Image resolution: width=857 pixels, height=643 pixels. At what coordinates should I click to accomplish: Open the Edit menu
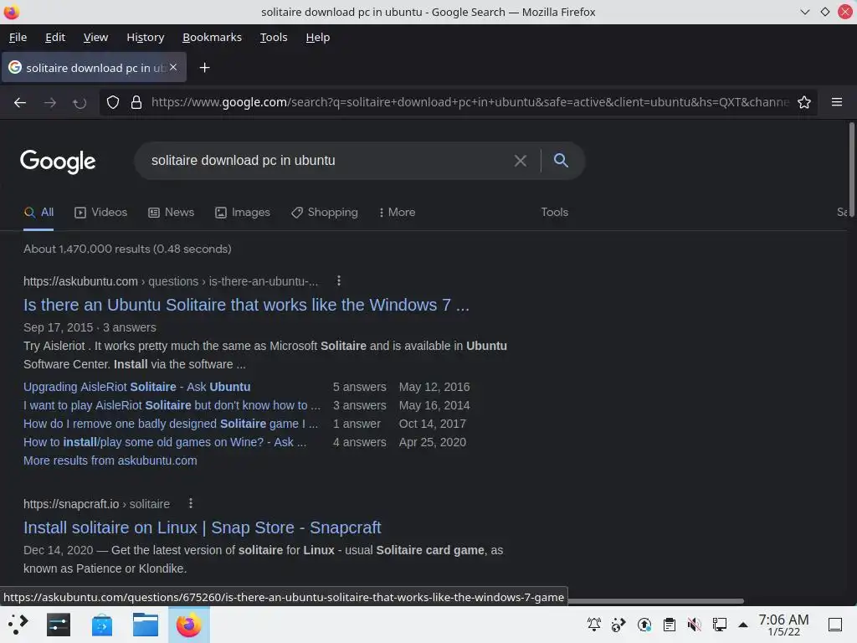click(55, 37)
